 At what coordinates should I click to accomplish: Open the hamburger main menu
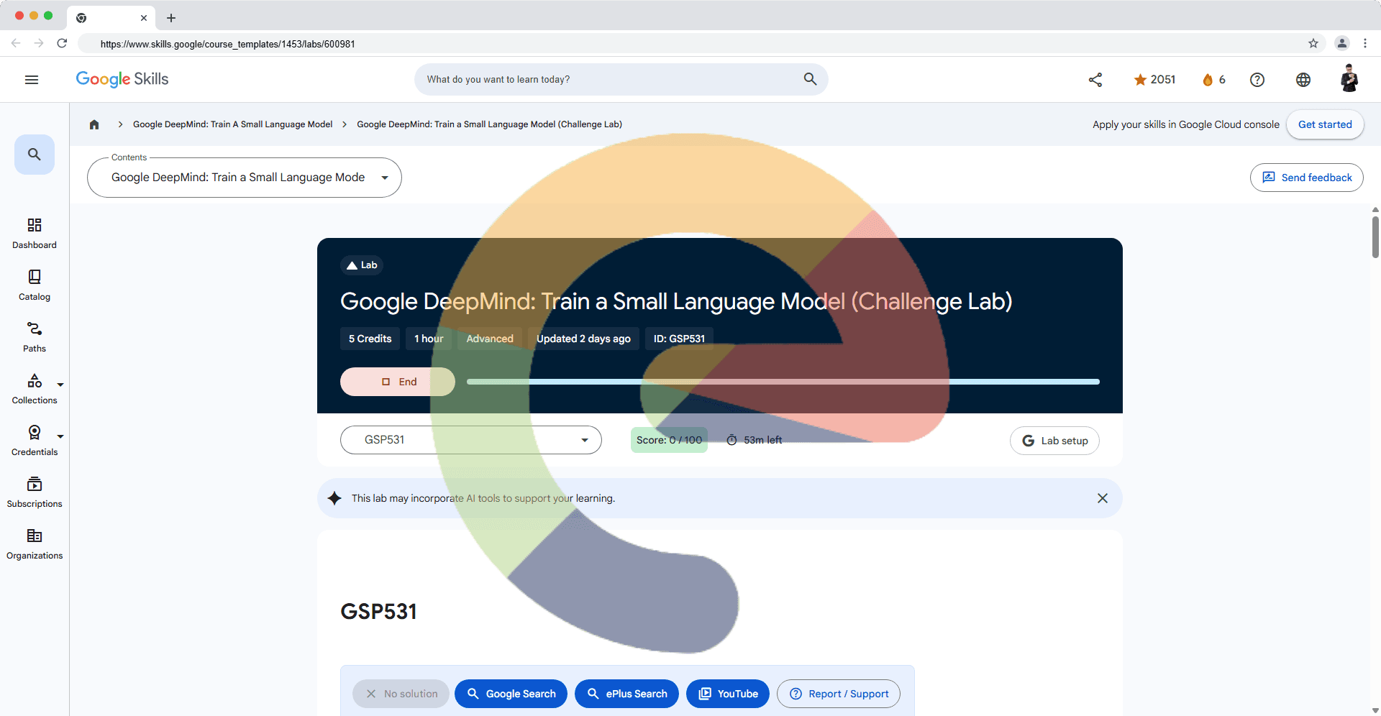tap(32, 80)
